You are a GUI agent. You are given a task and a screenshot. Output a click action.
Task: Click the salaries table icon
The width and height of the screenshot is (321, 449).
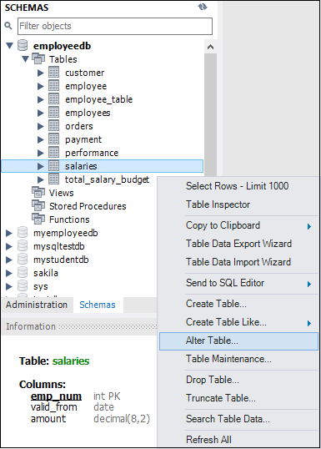[54, 166]
